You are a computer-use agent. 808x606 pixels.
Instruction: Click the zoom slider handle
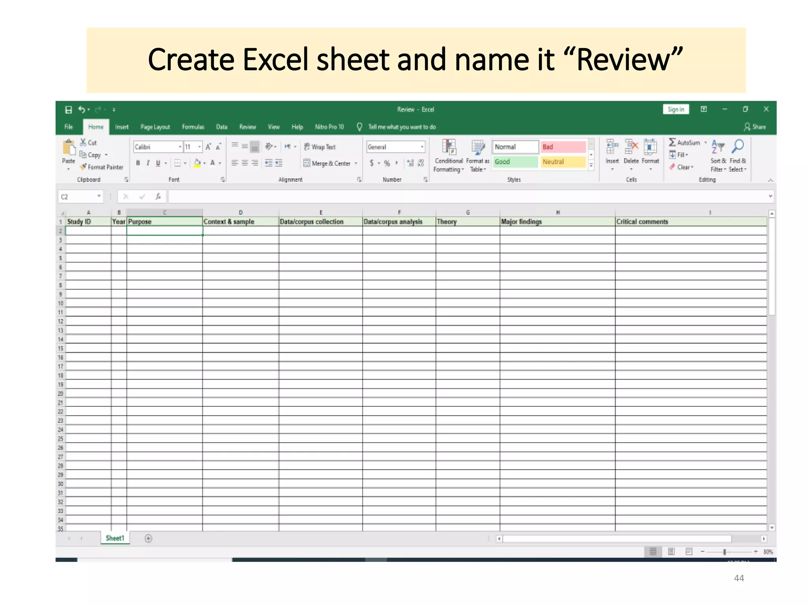[x=725, y=552]
